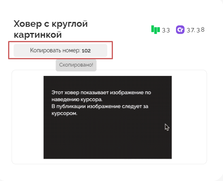Click the version text 3.7, 3.8
The image size is (223, 181).
[195, 30]
